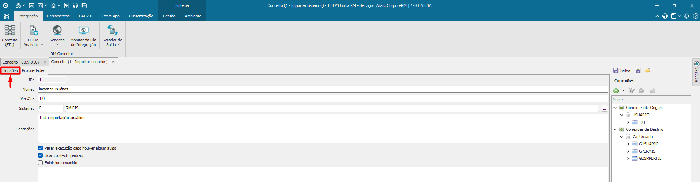Viewport: 700px width, 182px height.
Task: Expand the GUSUARIO tree node
Action: [628, 144]
